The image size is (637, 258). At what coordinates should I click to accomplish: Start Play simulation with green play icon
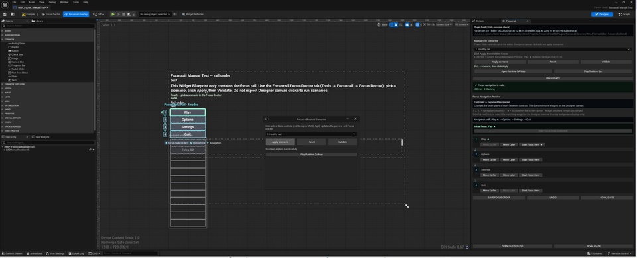tap(113, 14)
